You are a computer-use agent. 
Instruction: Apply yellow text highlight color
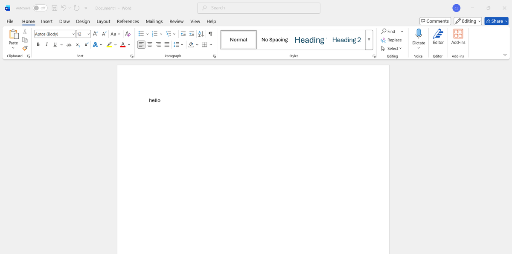(109, 45)
